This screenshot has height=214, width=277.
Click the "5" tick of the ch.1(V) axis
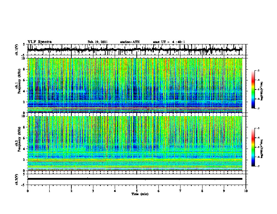(24, 44)
